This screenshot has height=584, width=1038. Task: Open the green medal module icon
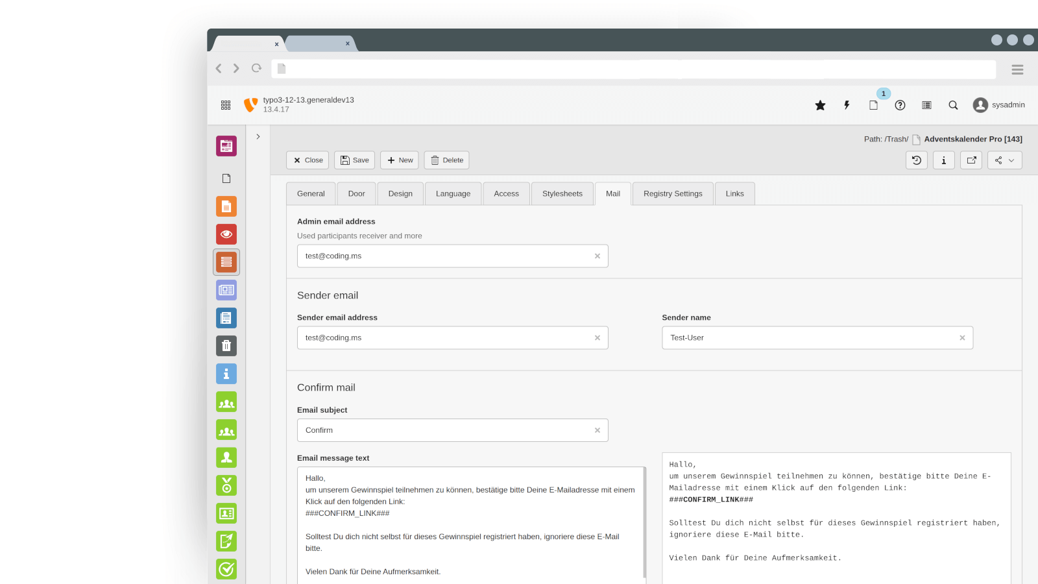(226, 485)
